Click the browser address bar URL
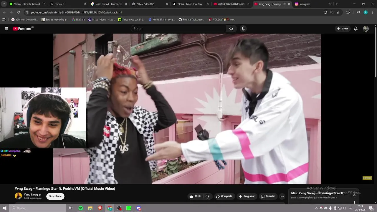 pos(76,12)
